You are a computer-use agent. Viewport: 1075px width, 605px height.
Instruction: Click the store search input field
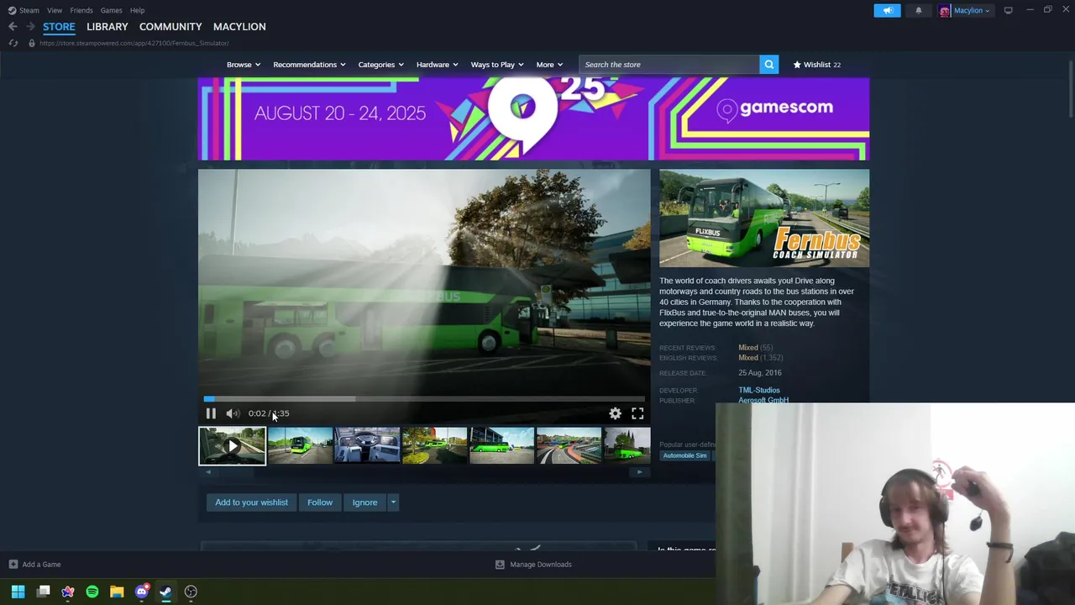[x=669, y=65]
